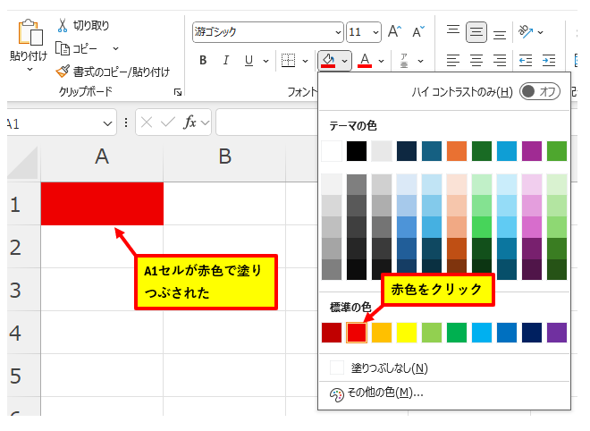Image resolution: width=590 pixels, height=431 pixels.
Task: Open the Name Box dropdown arrow
Action: pyautogui.click(x=107, y=123)
